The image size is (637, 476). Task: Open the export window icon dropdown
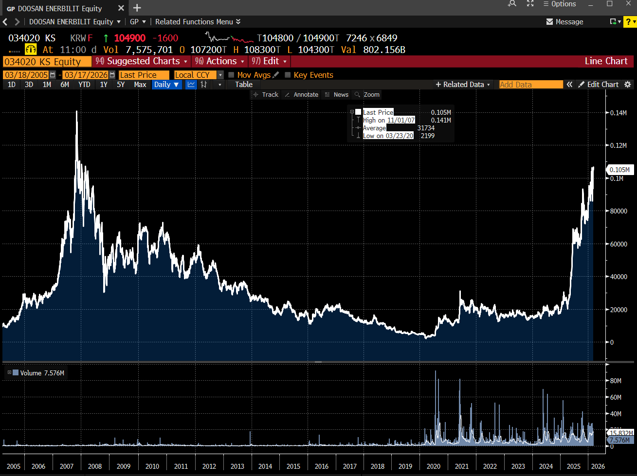pyautogui.click(x=616, y=22)
